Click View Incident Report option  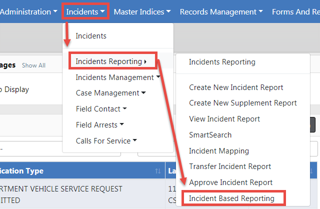click(224, 119)
